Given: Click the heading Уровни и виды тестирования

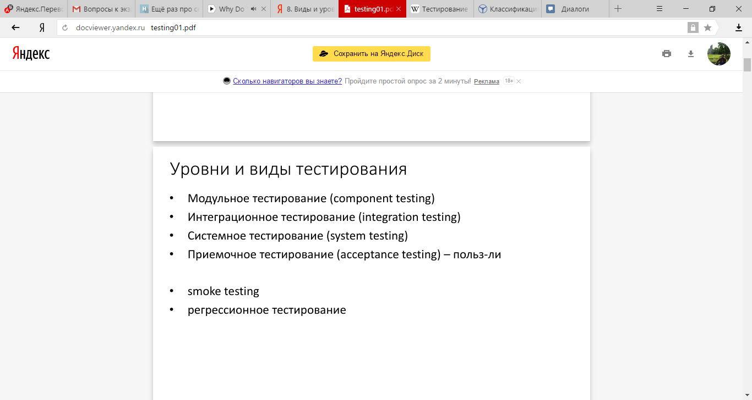Looking at the screenshot, I should [288, 169].
